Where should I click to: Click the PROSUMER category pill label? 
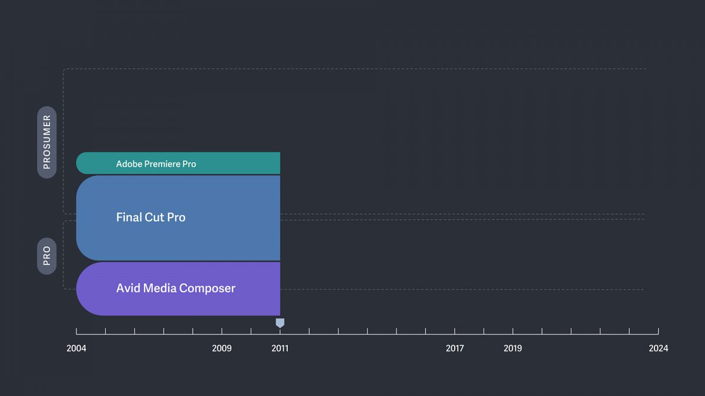[x=47, y=142]
